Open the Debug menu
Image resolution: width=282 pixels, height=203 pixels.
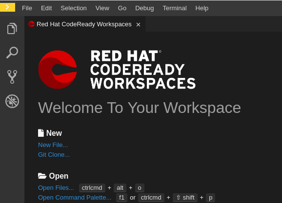144,8
